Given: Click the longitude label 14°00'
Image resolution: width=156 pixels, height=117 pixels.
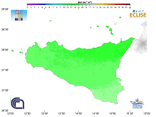Looking at the screenshot, I should (79, 114).
